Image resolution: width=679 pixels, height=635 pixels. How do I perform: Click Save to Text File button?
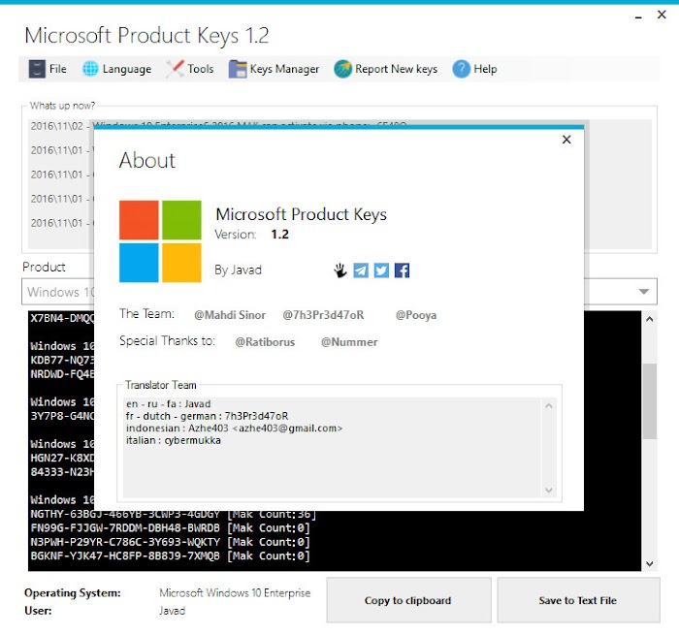(x=578, y=600)
